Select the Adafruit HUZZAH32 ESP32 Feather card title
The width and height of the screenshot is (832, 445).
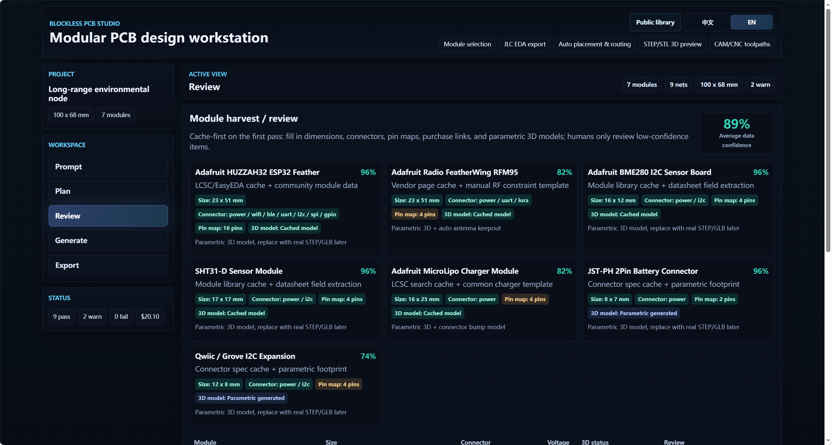tap(257, 172)
